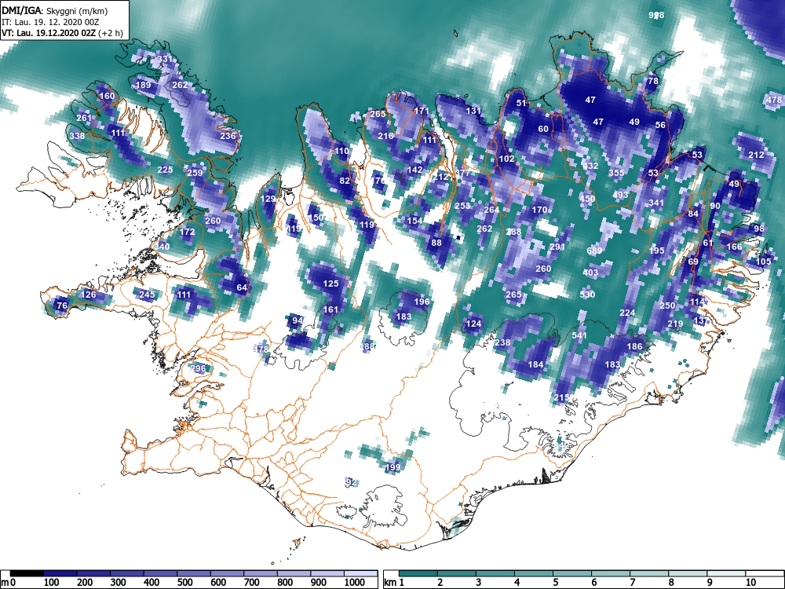Select the map value 160
785x589 pixels.
[107, 96]
